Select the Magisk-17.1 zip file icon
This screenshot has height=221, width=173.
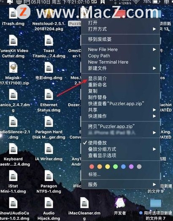click(x=13, y=67)
